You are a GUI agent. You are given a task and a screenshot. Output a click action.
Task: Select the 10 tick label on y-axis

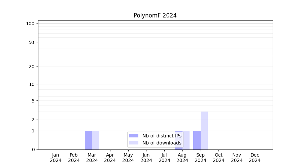coord(32,84)
